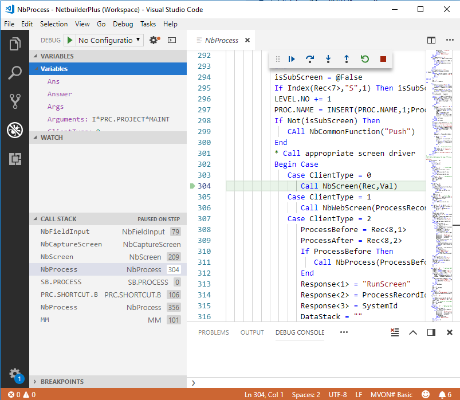Click the debug console input prompt
The width and height of the screenshot is (460, 400).
[323, 383]
